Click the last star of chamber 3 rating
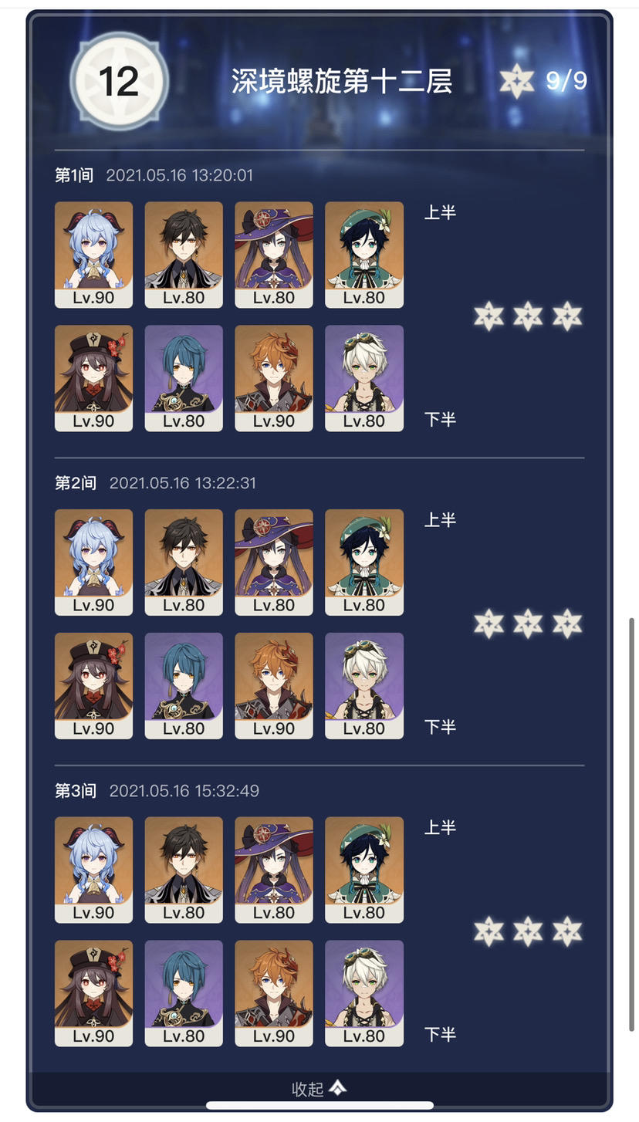Viewport: 639px width, 1122px height. 567,931
